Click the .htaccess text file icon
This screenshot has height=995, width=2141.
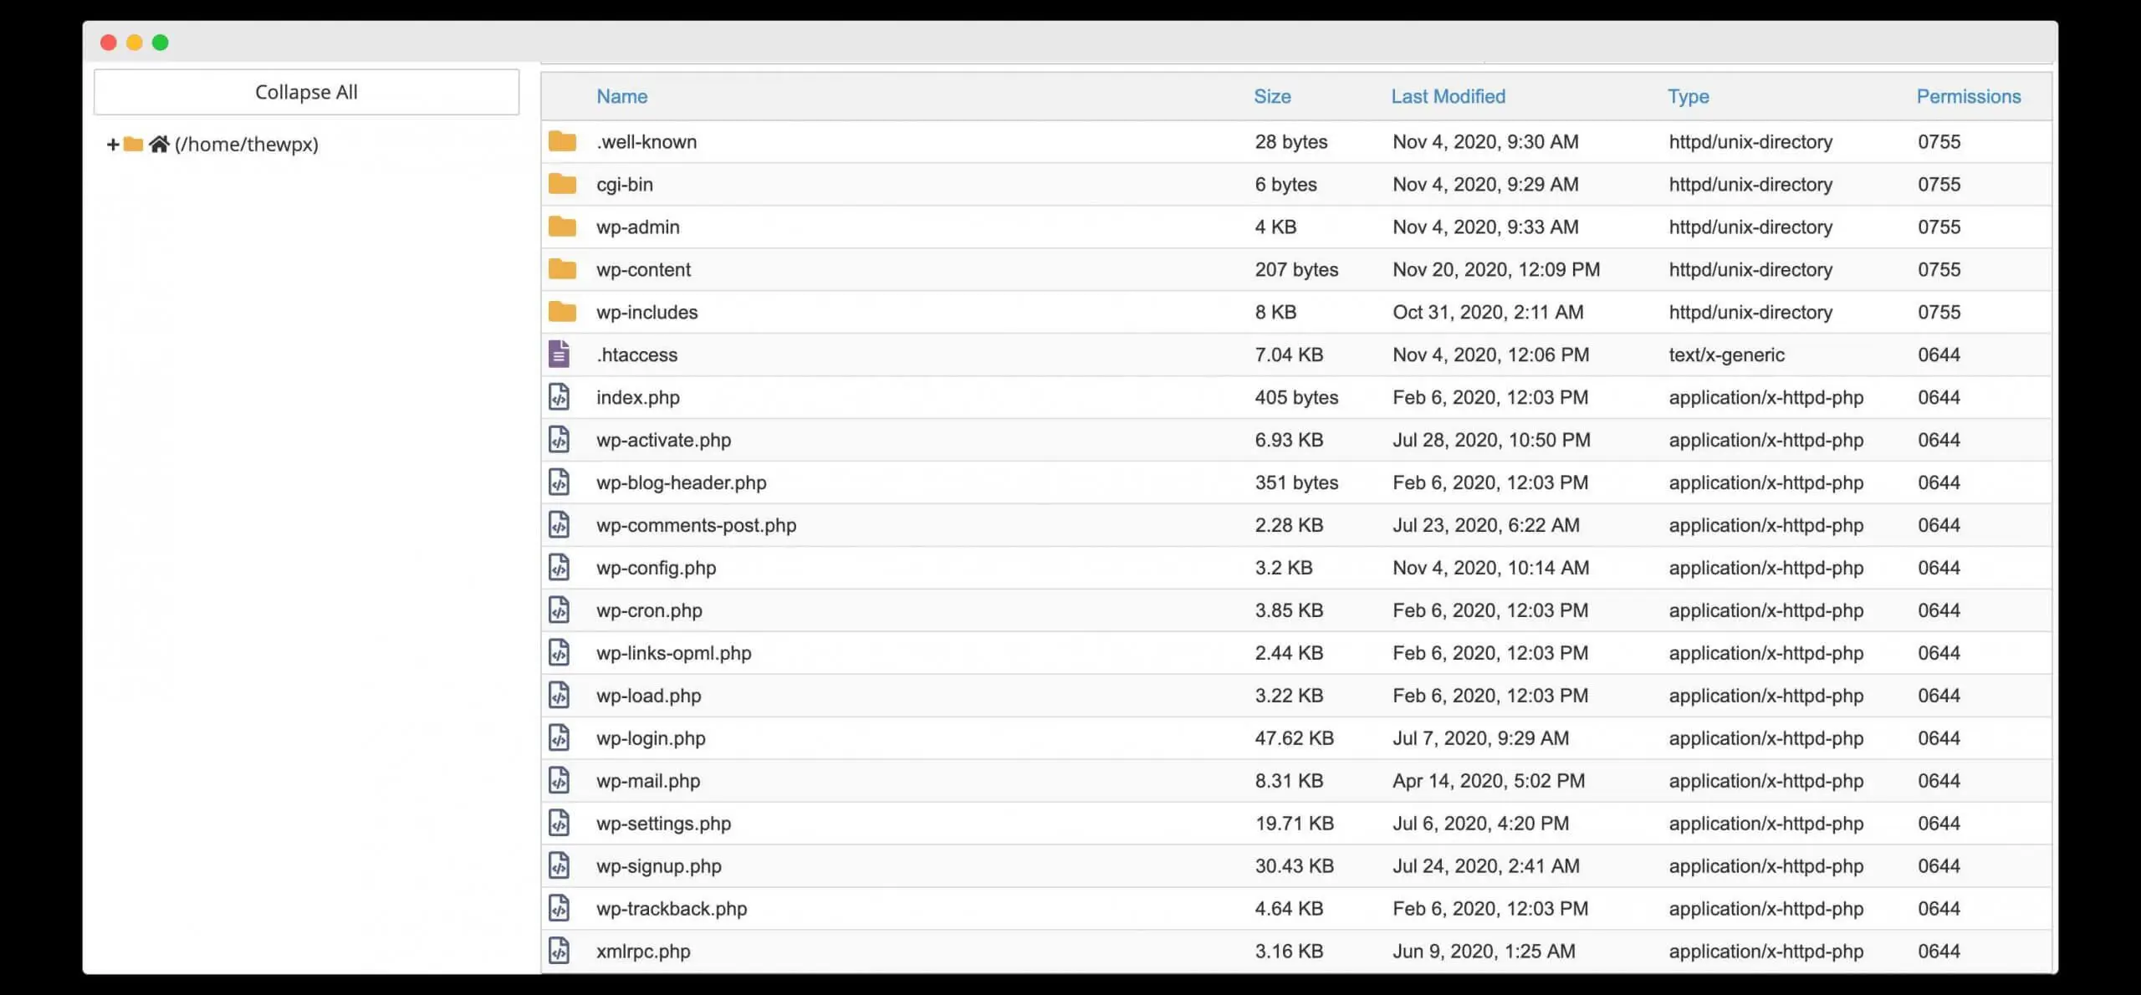point(560,355)
